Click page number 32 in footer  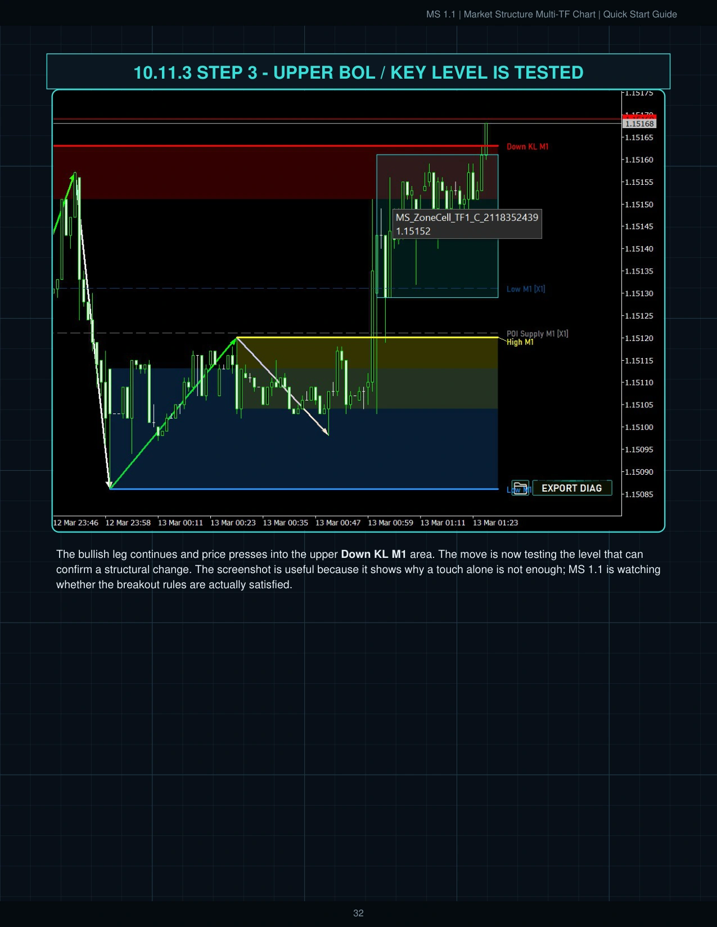click(x=358, y=914)
